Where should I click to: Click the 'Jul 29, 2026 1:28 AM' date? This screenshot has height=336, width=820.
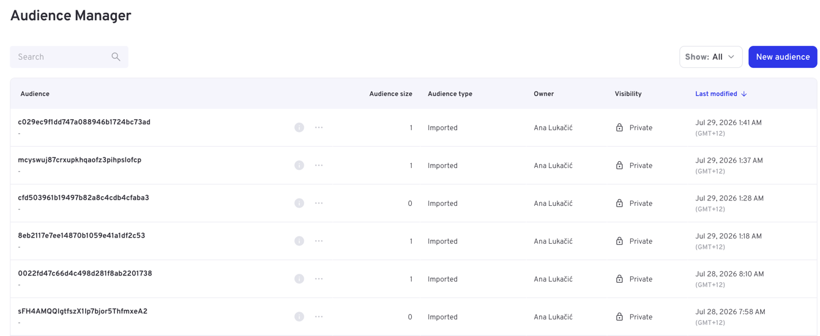pos(729,199)
